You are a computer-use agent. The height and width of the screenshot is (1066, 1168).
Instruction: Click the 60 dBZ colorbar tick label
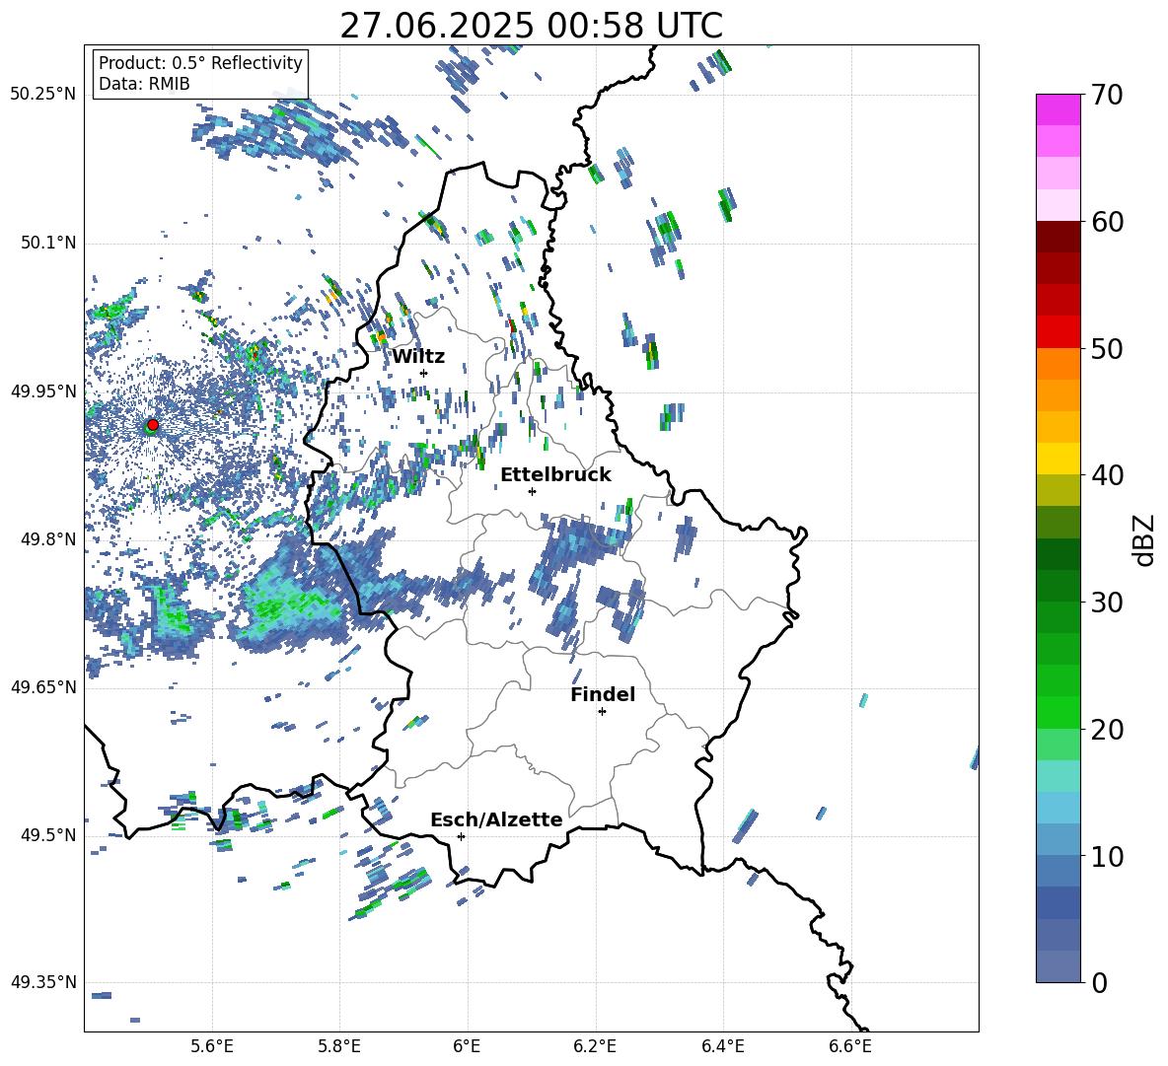(x=1107, y=222)
